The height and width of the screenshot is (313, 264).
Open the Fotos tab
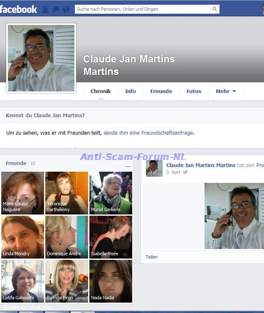194,91
